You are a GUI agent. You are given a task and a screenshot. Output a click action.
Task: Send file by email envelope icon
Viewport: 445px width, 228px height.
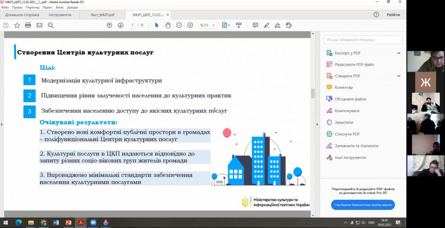click(40, 25)
